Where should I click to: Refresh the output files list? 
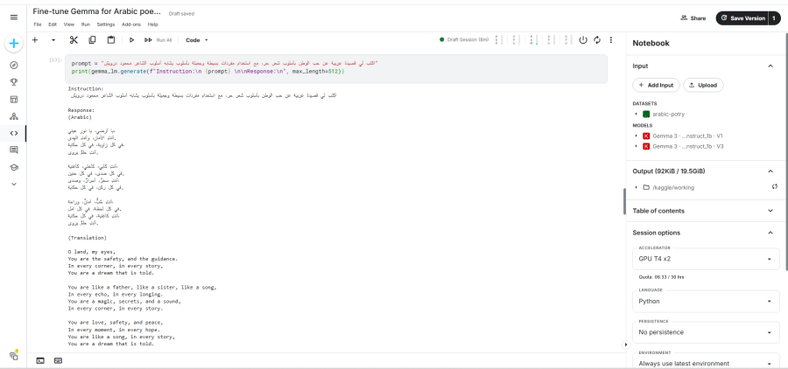tap(775, 187)
